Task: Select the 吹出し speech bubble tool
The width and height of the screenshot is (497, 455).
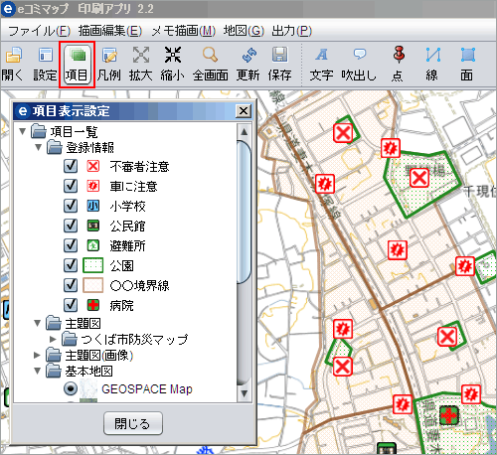Action: click(x=360, y=55)
